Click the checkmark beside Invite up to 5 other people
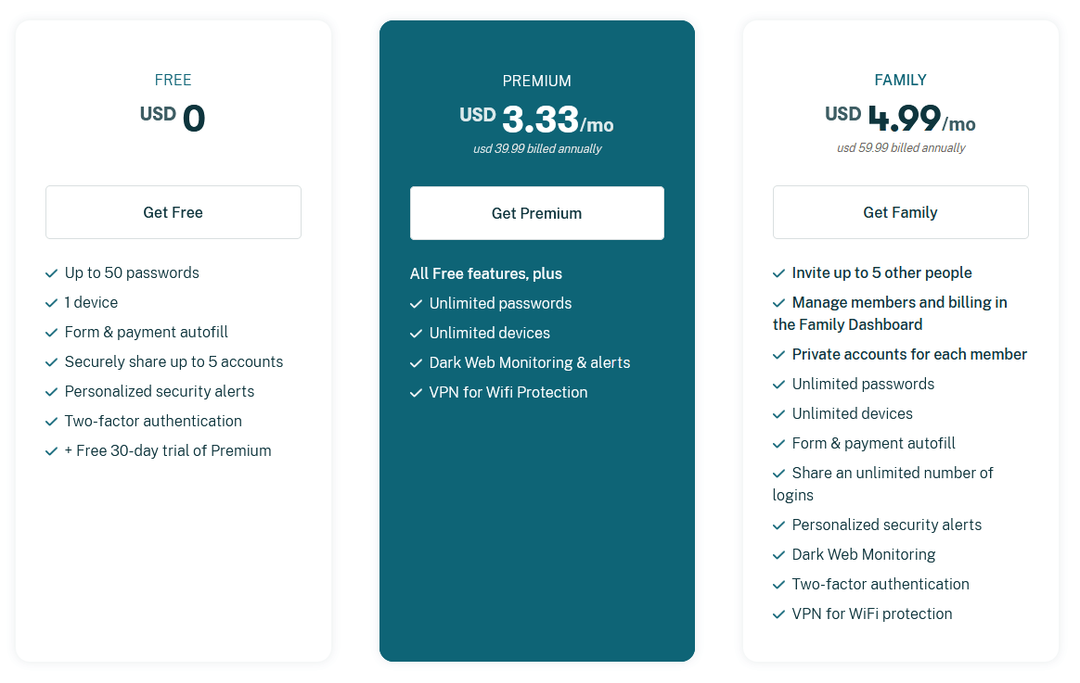 coord(778,272)
